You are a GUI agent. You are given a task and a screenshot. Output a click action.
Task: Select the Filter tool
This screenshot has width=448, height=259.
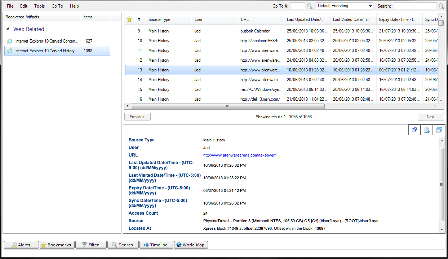tap(90, 245)
